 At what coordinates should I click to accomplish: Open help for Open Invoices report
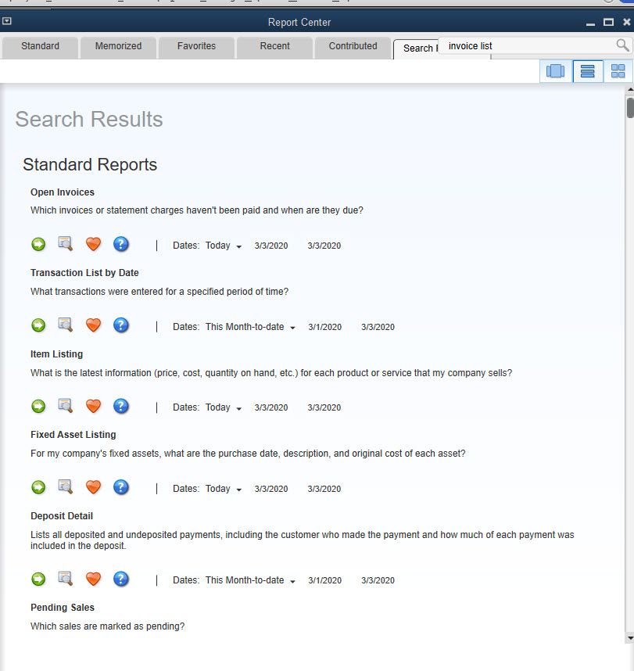click(121, 244)
